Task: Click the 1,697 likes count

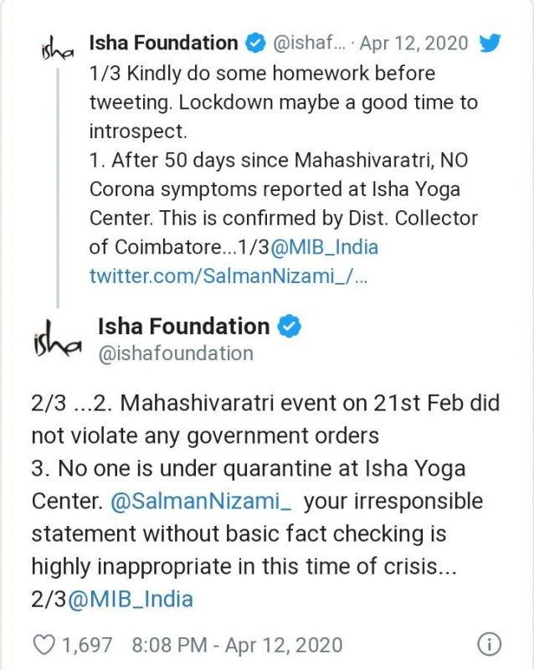Action: coord(86,644)
